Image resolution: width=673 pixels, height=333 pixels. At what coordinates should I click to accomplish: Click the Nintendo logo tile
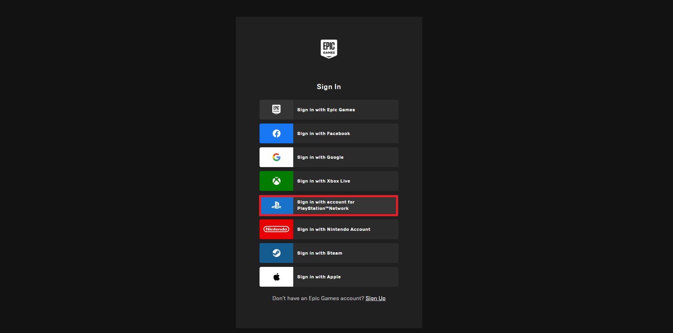pyautogui.click(x=276, y=229)
